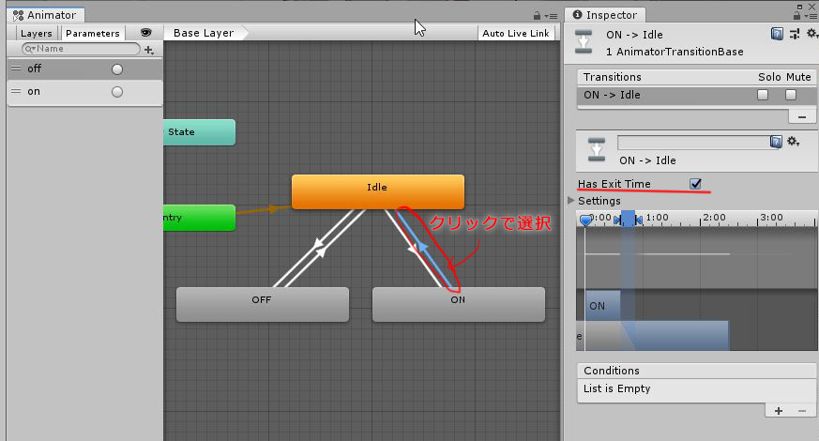The height and width of the screenshot is (441, 819).
Task: Click the transition start handle on timeline
Action: tap(618, 220)
